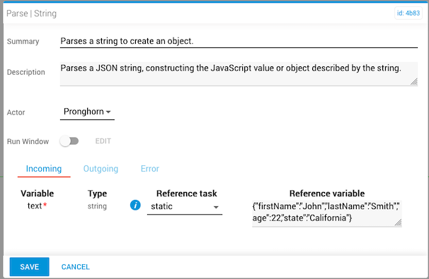Viewport: 429px width, 279px height.
Task: Click the CANCEL button
Action: click(76, 267)
